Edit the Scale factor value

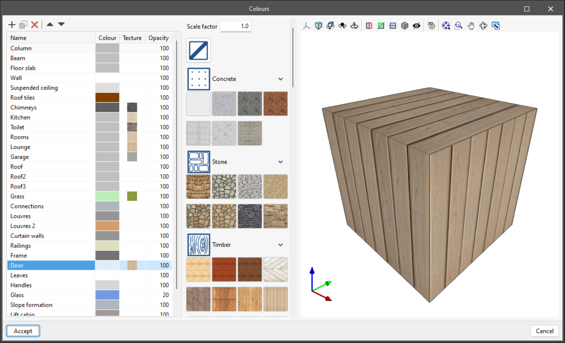pos(235,26)
